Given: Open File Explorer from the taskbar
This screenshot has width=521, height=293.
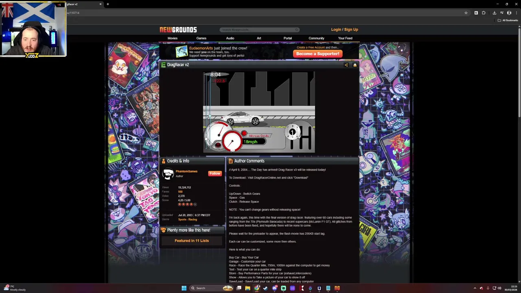Looking at the screenshot, I should pos(247,288).
